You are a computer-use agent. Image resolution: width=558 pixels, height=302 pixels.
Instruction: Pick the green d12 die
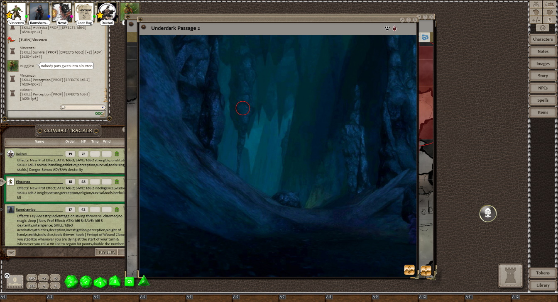(x=86, y=282)
